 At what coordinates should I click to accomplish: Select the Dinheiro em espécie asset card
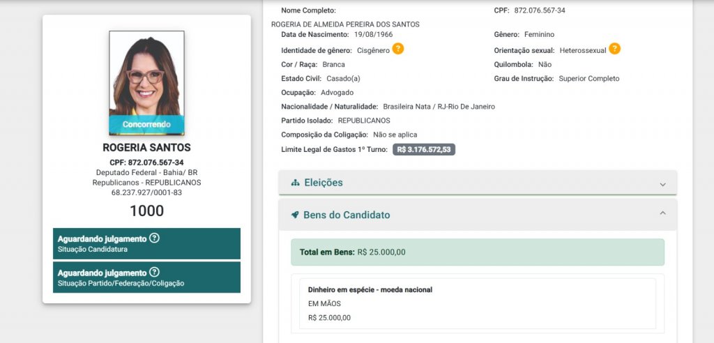[x=478, y=304]
